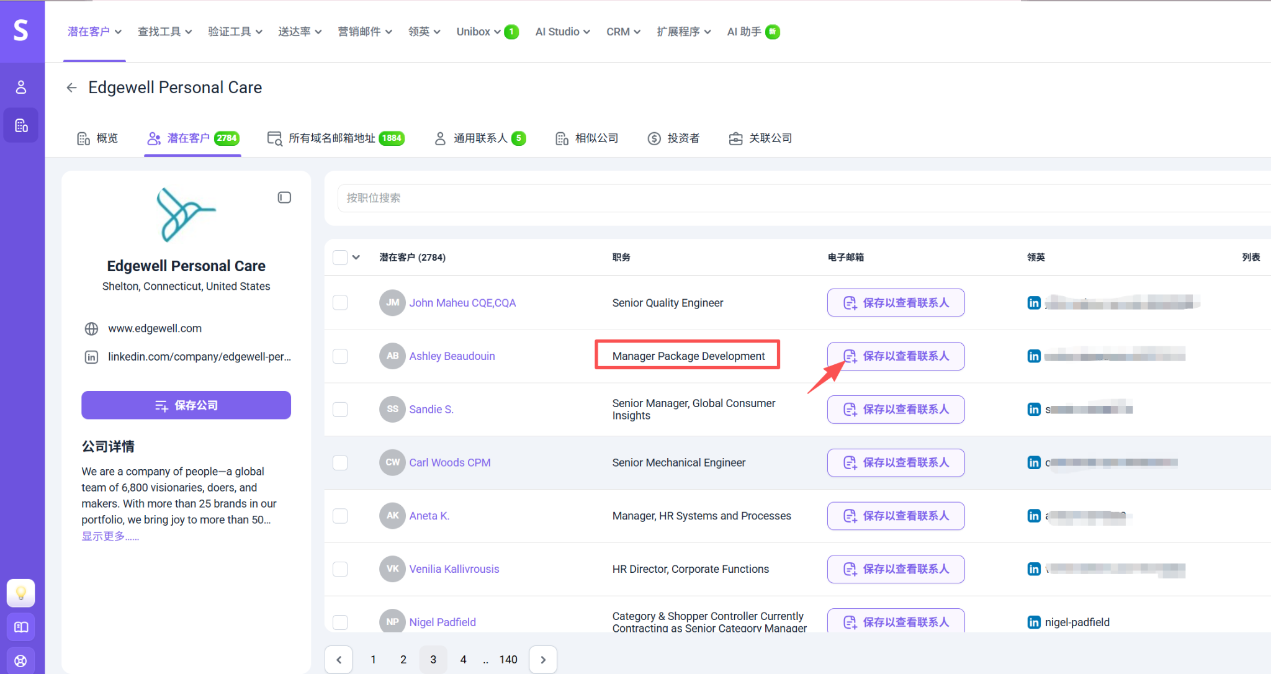Open the CRM dropdown menu

(623, 32)
